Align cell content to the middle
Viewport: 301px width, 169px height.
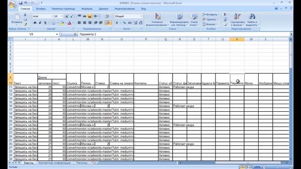click(85, 16)
